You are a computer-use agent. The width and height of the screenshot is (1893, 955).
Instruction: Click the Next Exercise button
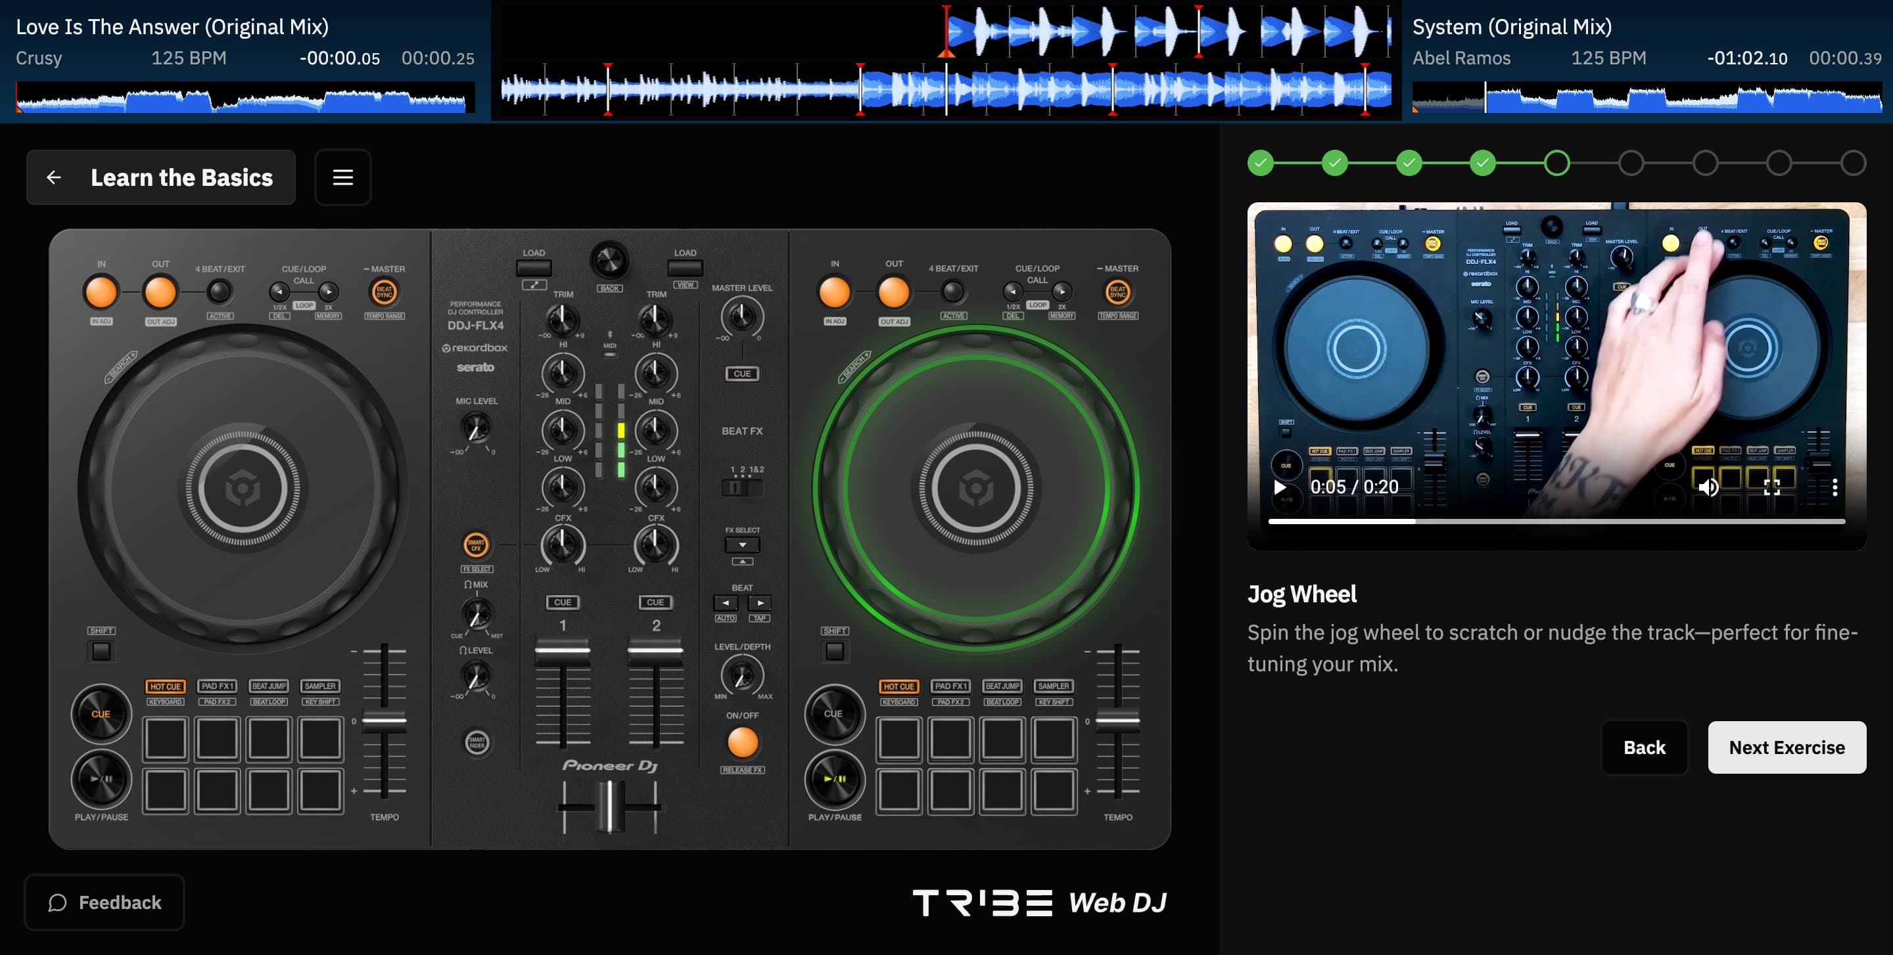pyautogui.click(x=1787, y=747)
